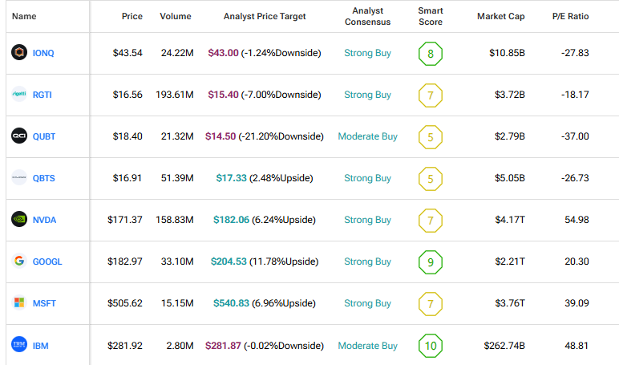Screen dimensions: 619x365
Task: Sort by the Market Cap column header
Action: click(500, 16)
